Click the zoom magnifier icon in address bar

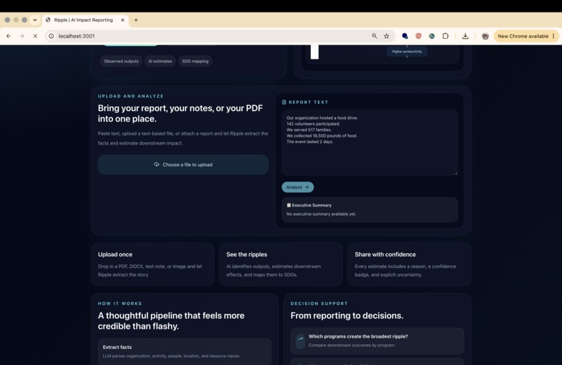coord(374,36)
